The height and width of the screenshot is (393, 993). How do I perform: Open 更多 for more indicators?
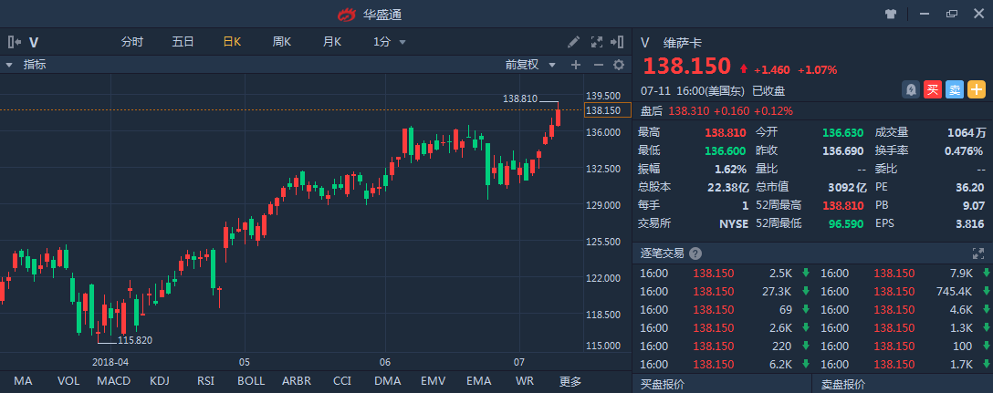[x=570, y=381]
